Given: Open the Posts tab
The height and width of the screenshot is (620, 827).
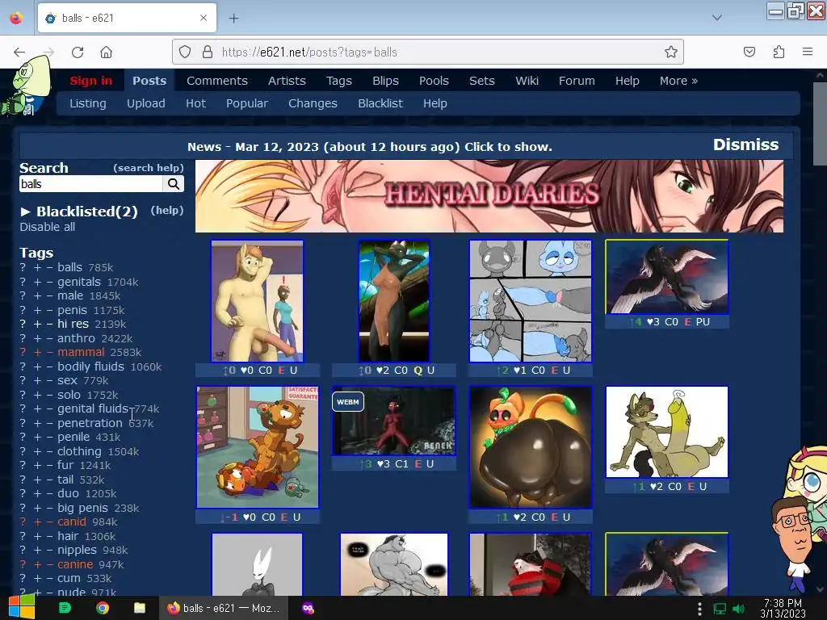Looking at the screenshot, I should tap(149, 81).
